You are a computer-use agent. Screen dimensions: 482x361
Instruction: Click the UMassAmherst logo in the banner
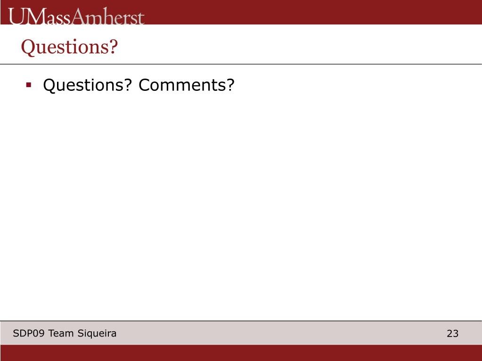click(x=76, y=16)
